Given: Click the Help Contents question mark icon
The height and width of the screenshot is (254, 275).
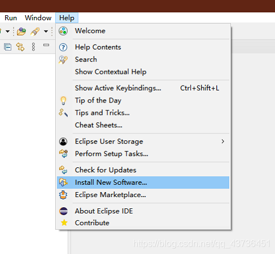Looking at the screenshot, I should 63,47.
